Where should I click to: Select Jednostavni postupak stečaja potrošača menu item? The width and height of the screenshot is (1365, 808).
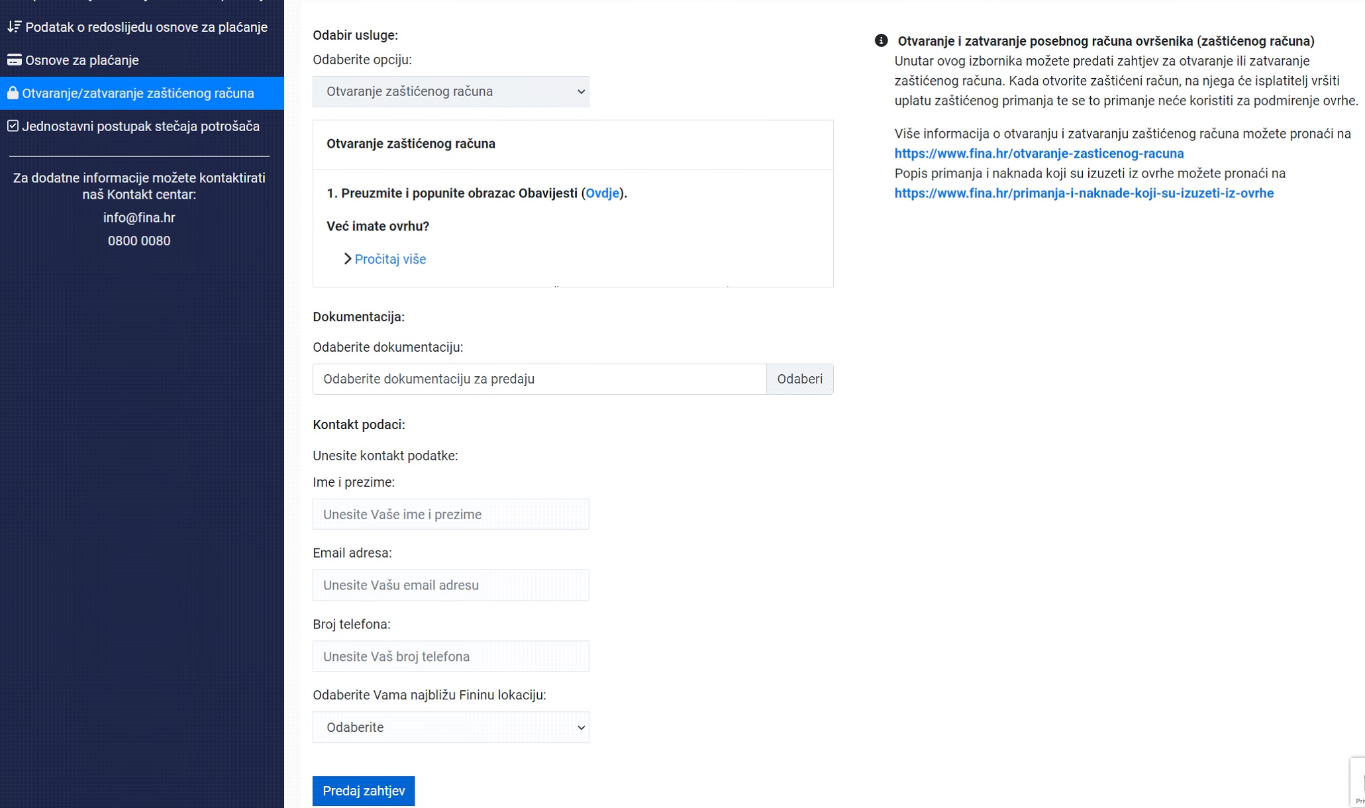(140, 126)
